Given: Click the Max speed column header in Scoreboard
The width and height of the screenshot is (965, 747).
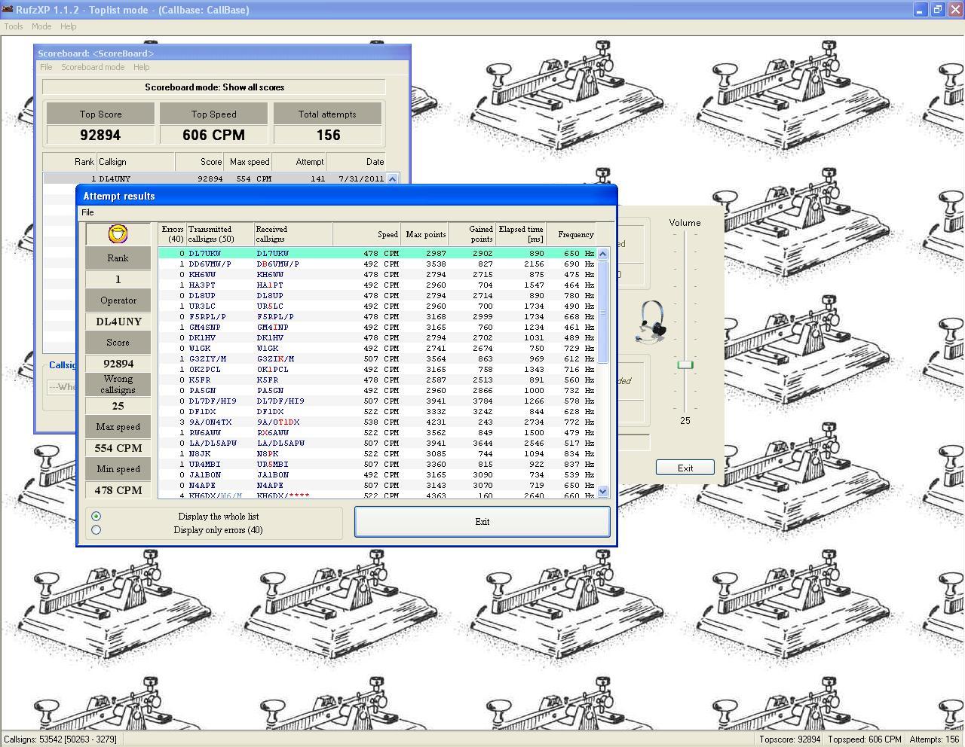Looking at the screenshot, I should [x=248, y=162].
